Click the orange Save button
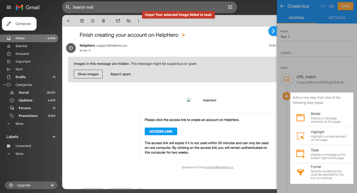357x193 pixels. point(345,6)
